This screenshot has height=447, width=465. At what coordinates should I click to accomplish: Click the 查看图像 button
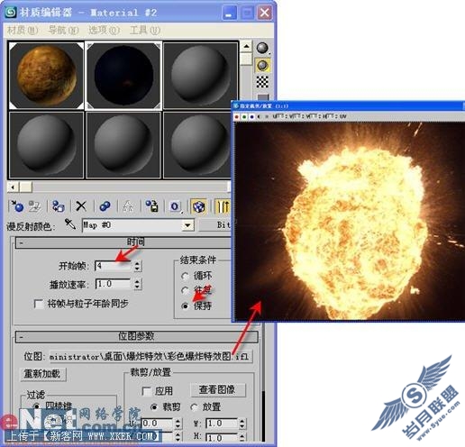[x=217, y=390]
